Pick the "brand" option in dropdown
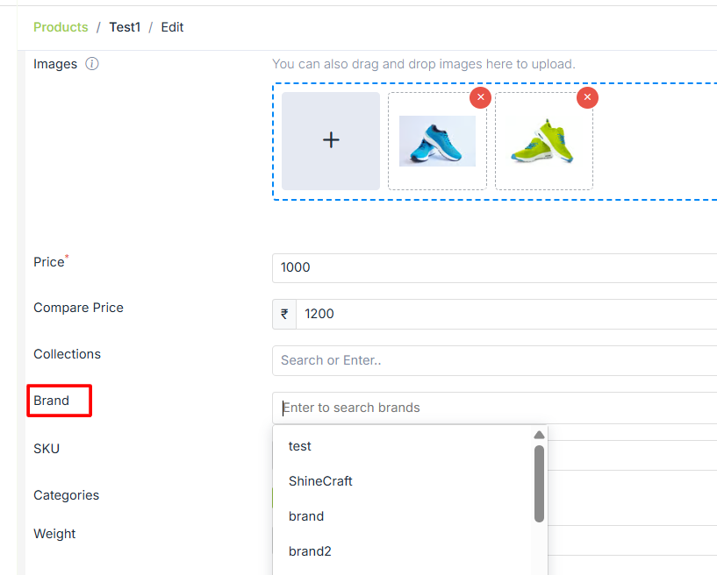Viewport: 717px width, 575px height. 306,516
